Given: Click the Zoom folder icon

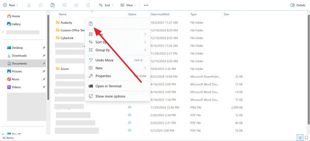Looking at the screenshot, I should coord(58,68).
